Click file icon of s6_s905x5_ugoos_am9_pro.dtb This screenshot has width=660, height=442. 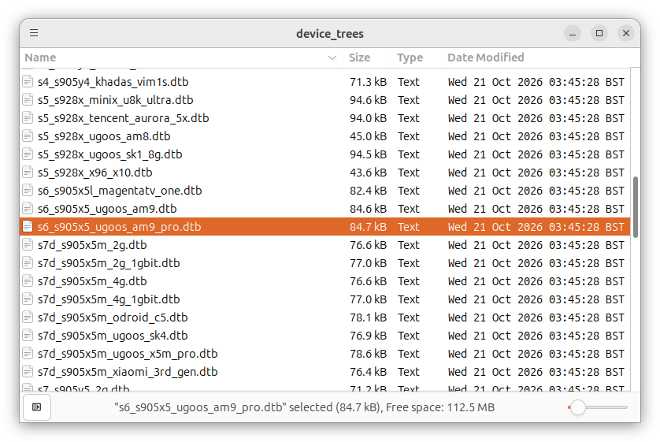pos(28,226)
